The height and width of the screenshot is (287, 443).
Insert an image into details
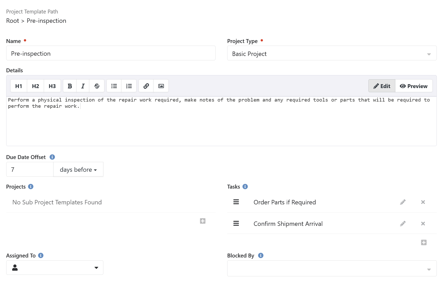[x=161, y=86]
